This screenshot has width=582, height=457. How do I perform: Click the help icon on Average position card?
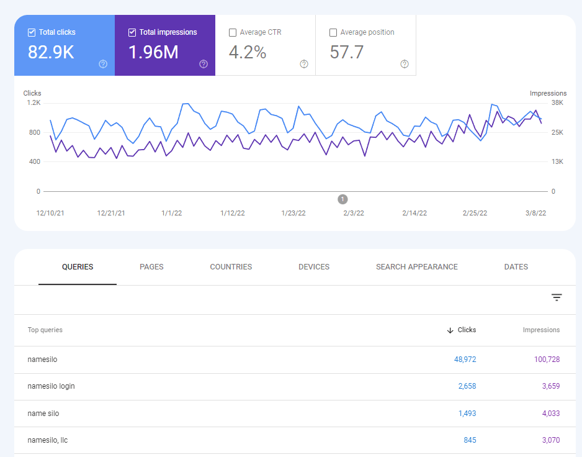tap(404, 64)
